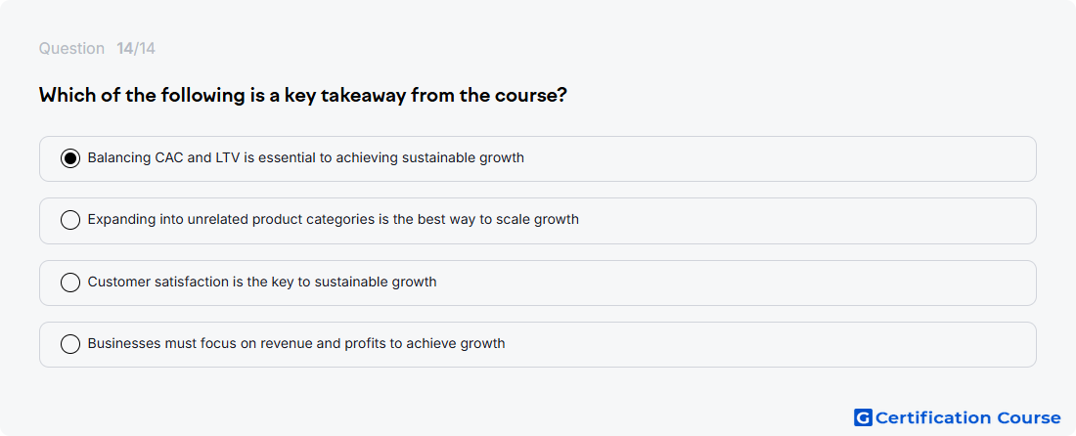Pick the 'Businesses must focus on revenue' radio button

(x=70, y=344)
